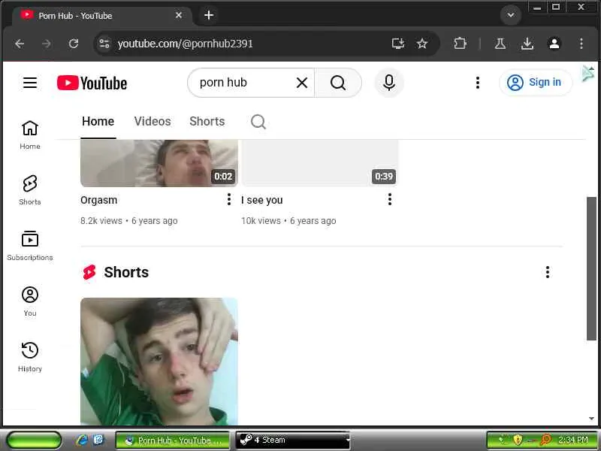
Task: Reload the page
Action: click(74, 44)
